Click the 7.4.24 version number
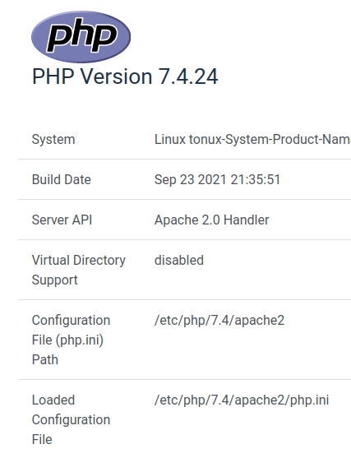Screen dimensions: 351x458 [x=188, y=76]
